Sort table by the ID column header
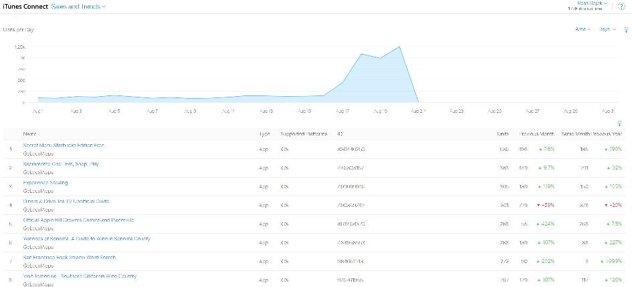 point(340,133)
